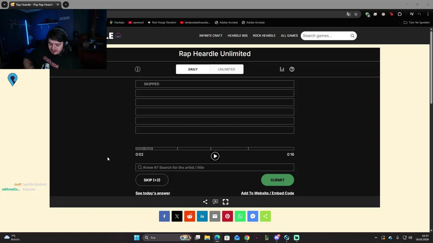Open the dwdawdaddwawda YouTube bookmark
Screen dimensions: 433x243
195,23
